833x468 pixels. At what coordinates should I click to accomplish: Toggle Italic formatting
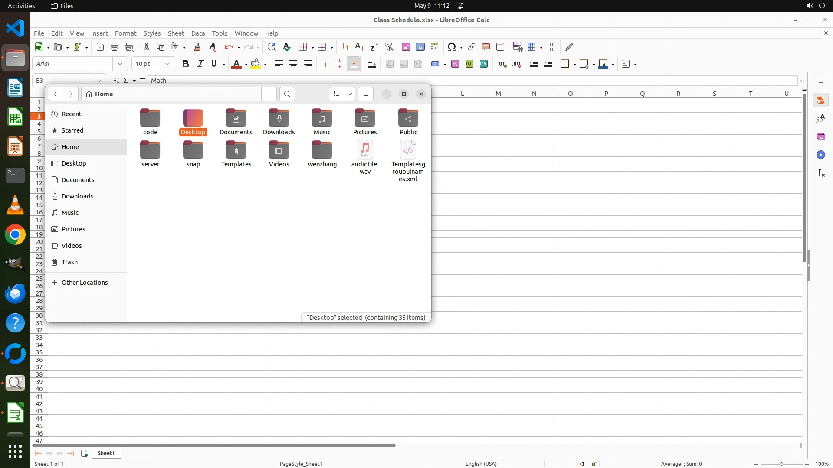200,64
